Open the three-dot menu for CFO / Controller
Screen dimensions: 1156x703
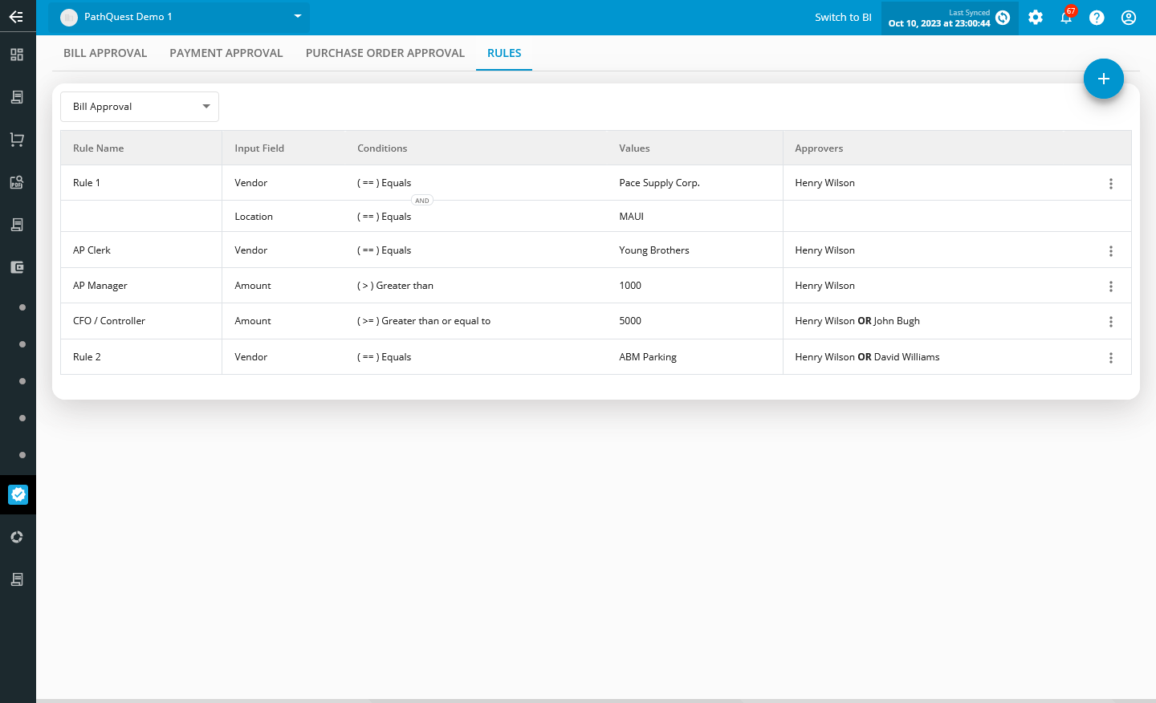click(1111, 322)
